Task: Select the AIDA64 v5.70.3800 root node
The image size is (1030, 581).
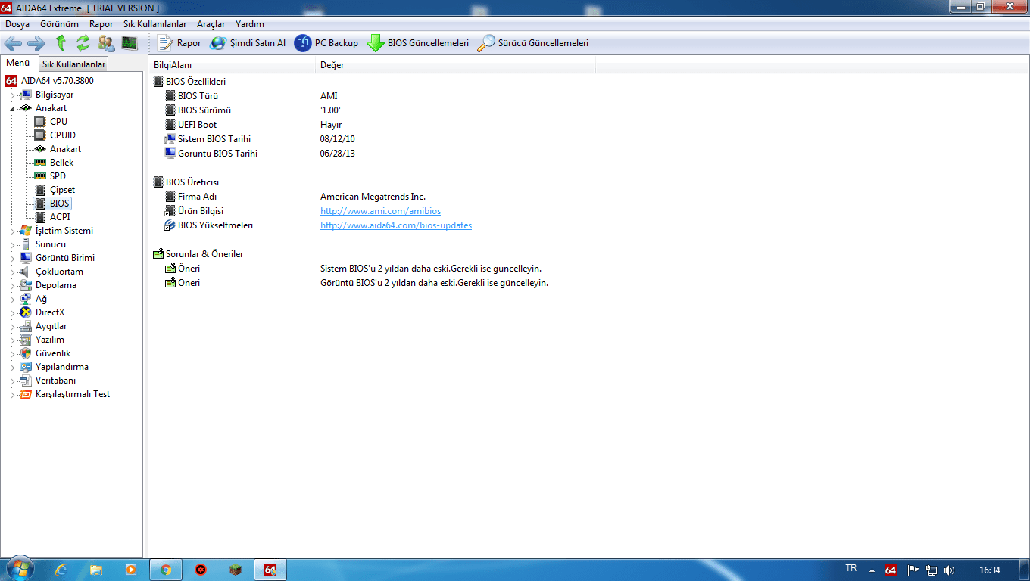Action: [58, 81]
